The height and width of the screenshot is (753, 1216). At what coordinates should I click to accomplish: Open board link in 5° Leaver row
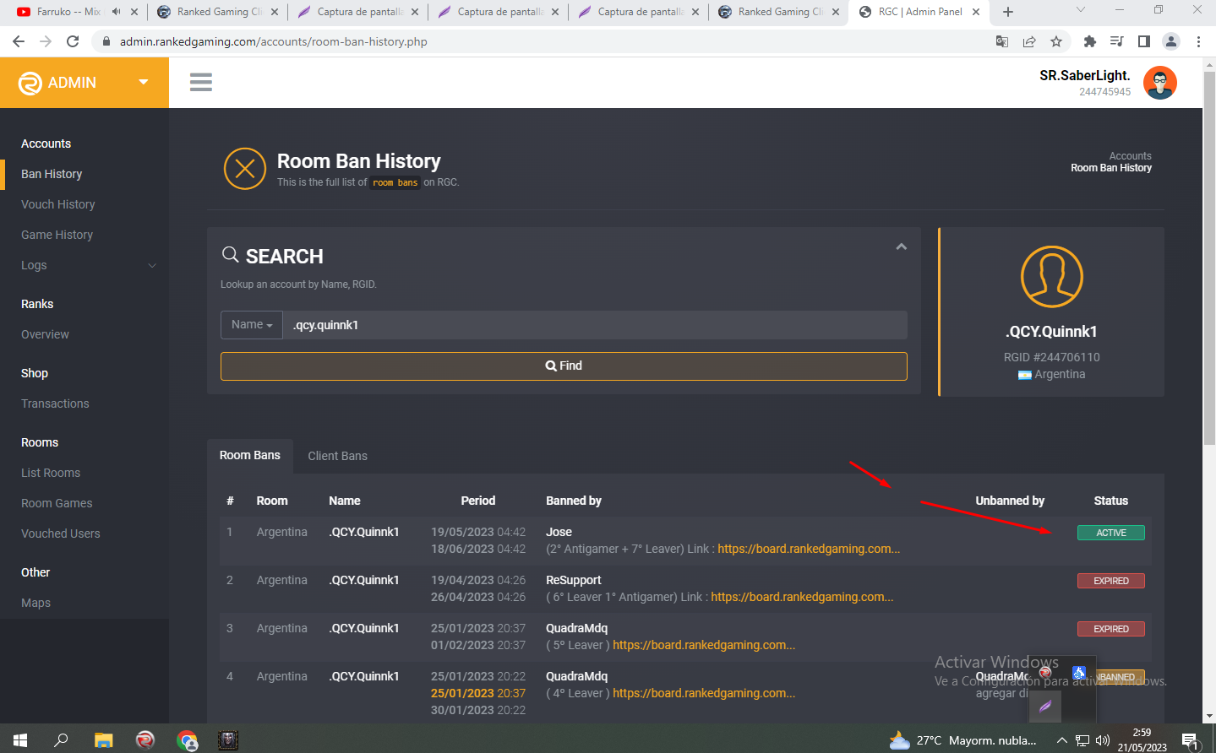pyautogui.click(x=704, y=645)
